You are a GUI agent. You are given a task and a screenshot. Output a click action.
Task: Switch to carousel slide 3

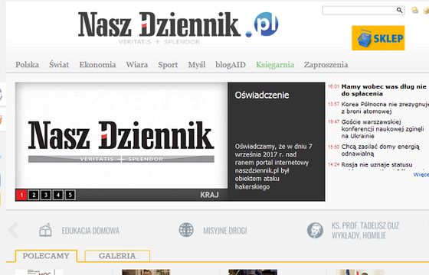46,195
